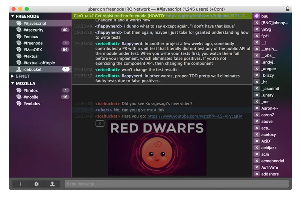301x201 pixels.
Task: Expand the EFNET server group
Action: coord(12,76)
